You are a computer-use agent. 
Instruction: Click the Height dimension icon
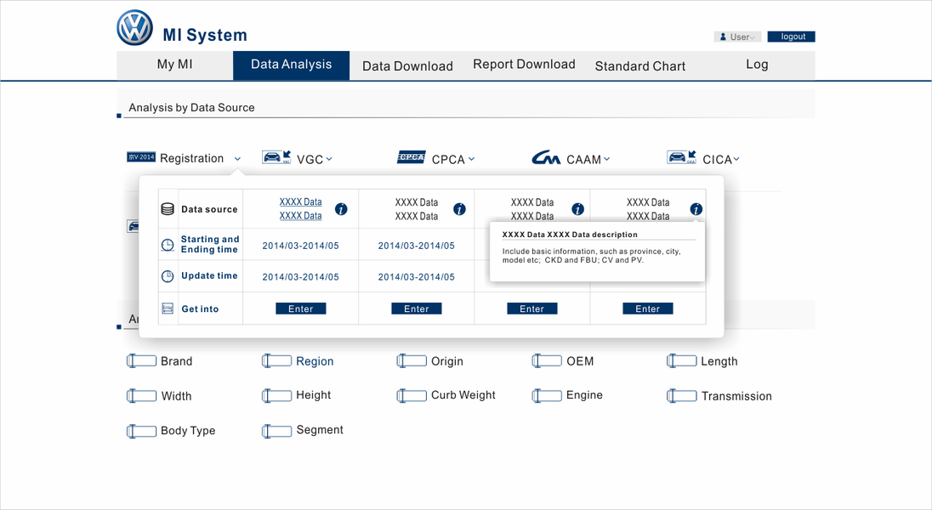(x=277, y=396)
